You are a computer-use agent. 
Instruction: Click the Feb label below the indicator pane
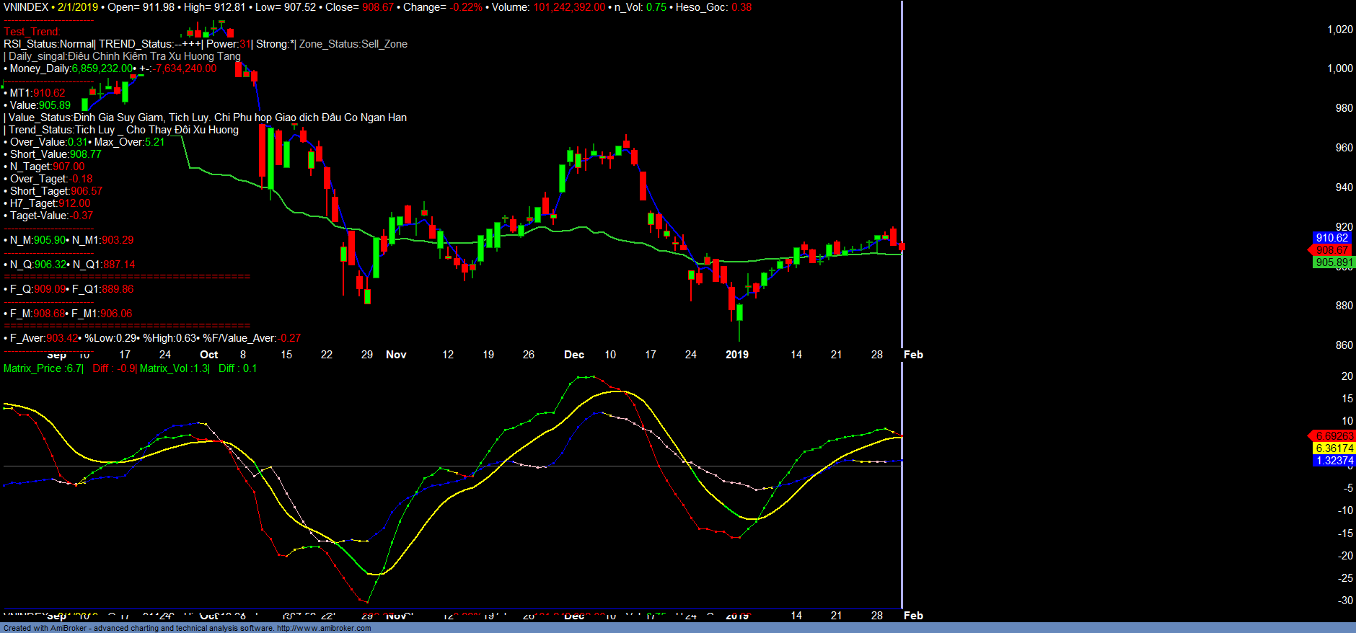pyautogui.click(x=913, y=616)
